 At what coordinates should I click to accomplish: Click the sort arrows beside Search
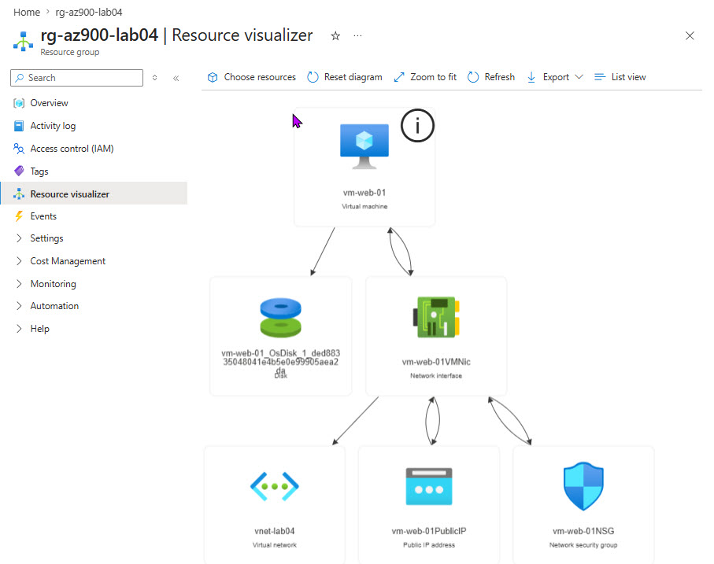155,78
